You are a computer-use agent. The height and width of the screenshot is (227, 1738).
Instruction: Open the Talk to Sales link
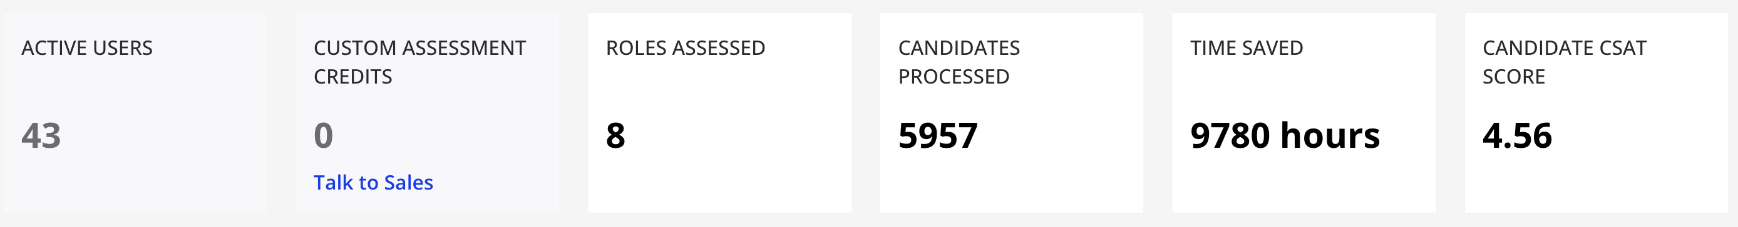tap(373, 183)
